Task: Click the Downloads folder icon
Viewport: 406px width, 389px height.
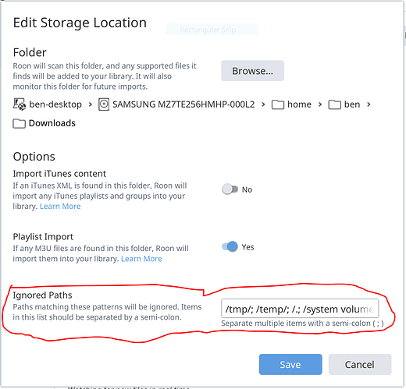Action: point(19,123)
